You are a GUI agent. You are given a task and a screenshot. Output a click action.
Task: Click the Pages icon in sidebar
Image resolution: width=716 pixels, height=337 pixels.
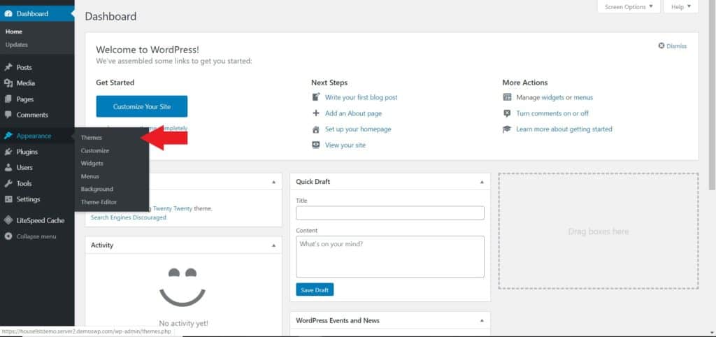click(8, 99)
